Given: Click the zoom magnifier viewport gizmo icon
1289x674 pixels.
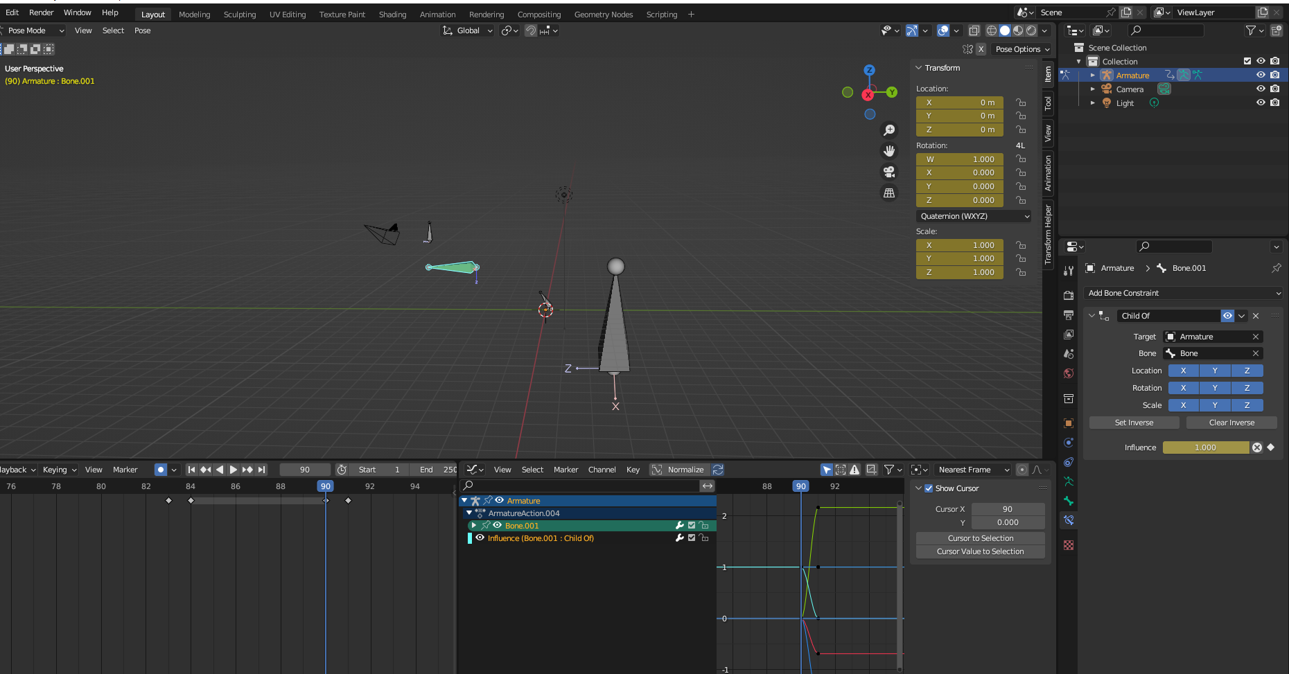Looking at the screenshot, I should click(x=889, y=130).
